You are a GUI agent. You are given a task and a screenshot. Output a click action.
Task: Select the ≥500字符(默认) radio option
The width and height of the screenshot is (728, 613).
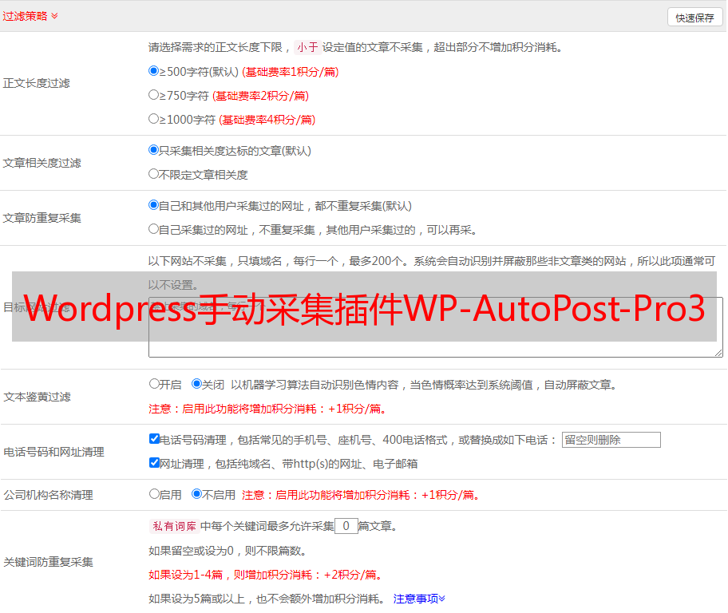(x=153, y=70)
